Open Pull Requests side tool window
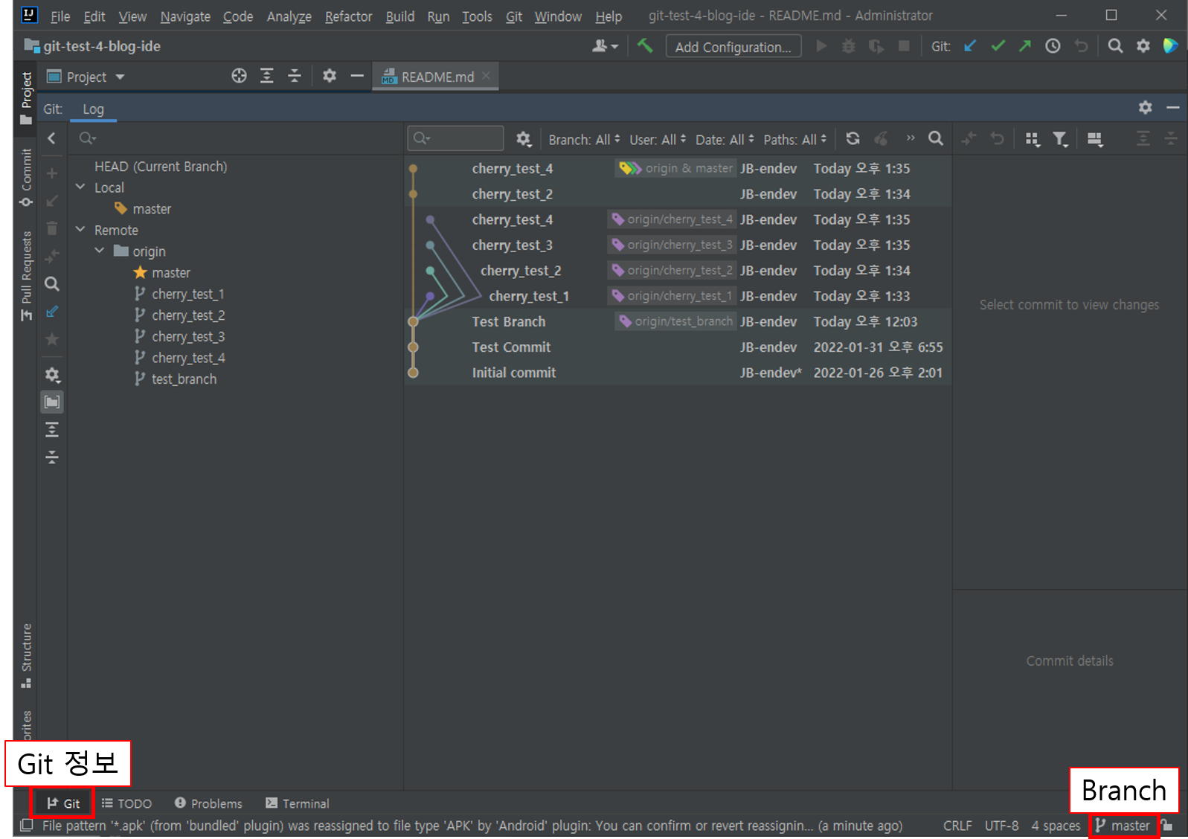Image resolution: width=1188 pixels, height=839 pixels. 27,276
